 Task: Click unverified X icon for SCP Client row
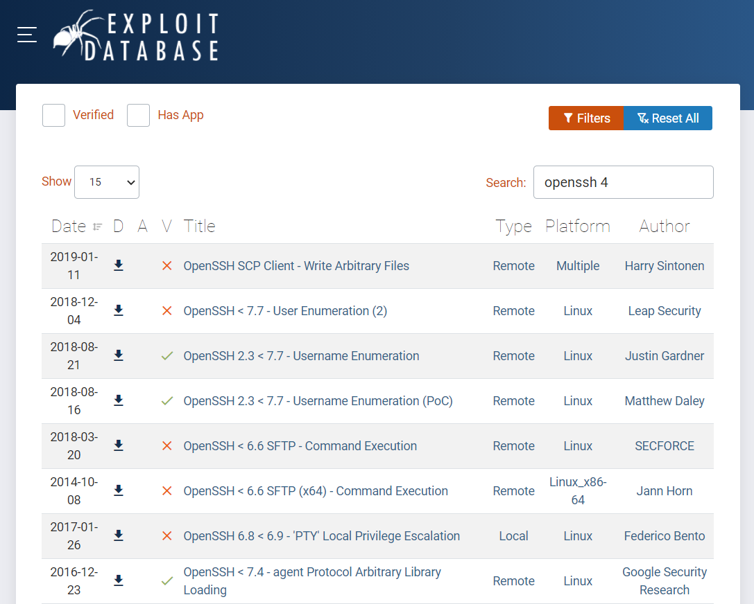(167, 265)
